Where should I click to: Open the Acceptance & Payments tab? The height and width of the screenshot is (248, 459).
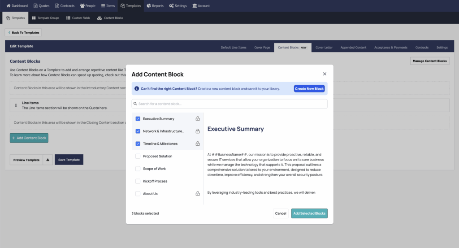390,48
